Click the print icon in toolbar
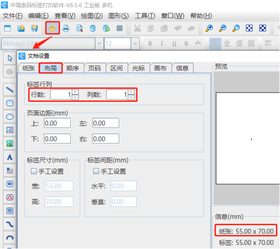Screen dimensions: 280x249 pos(66,28)
